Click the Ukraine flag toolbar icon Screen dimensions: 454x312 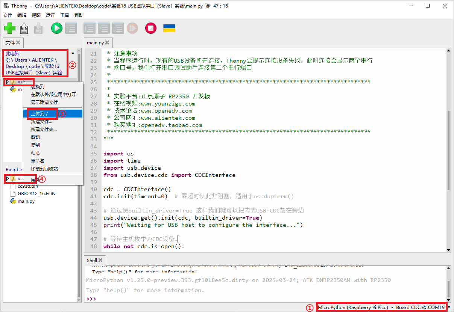(x=169, y=28)
